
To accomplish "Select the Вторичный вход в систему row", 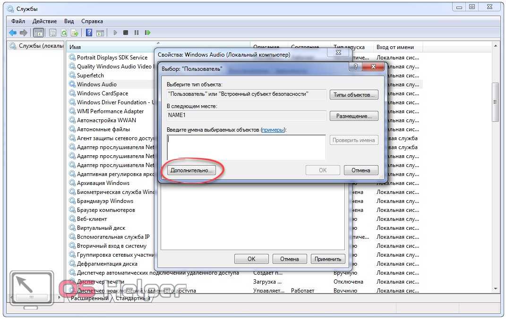I will 111,246.
